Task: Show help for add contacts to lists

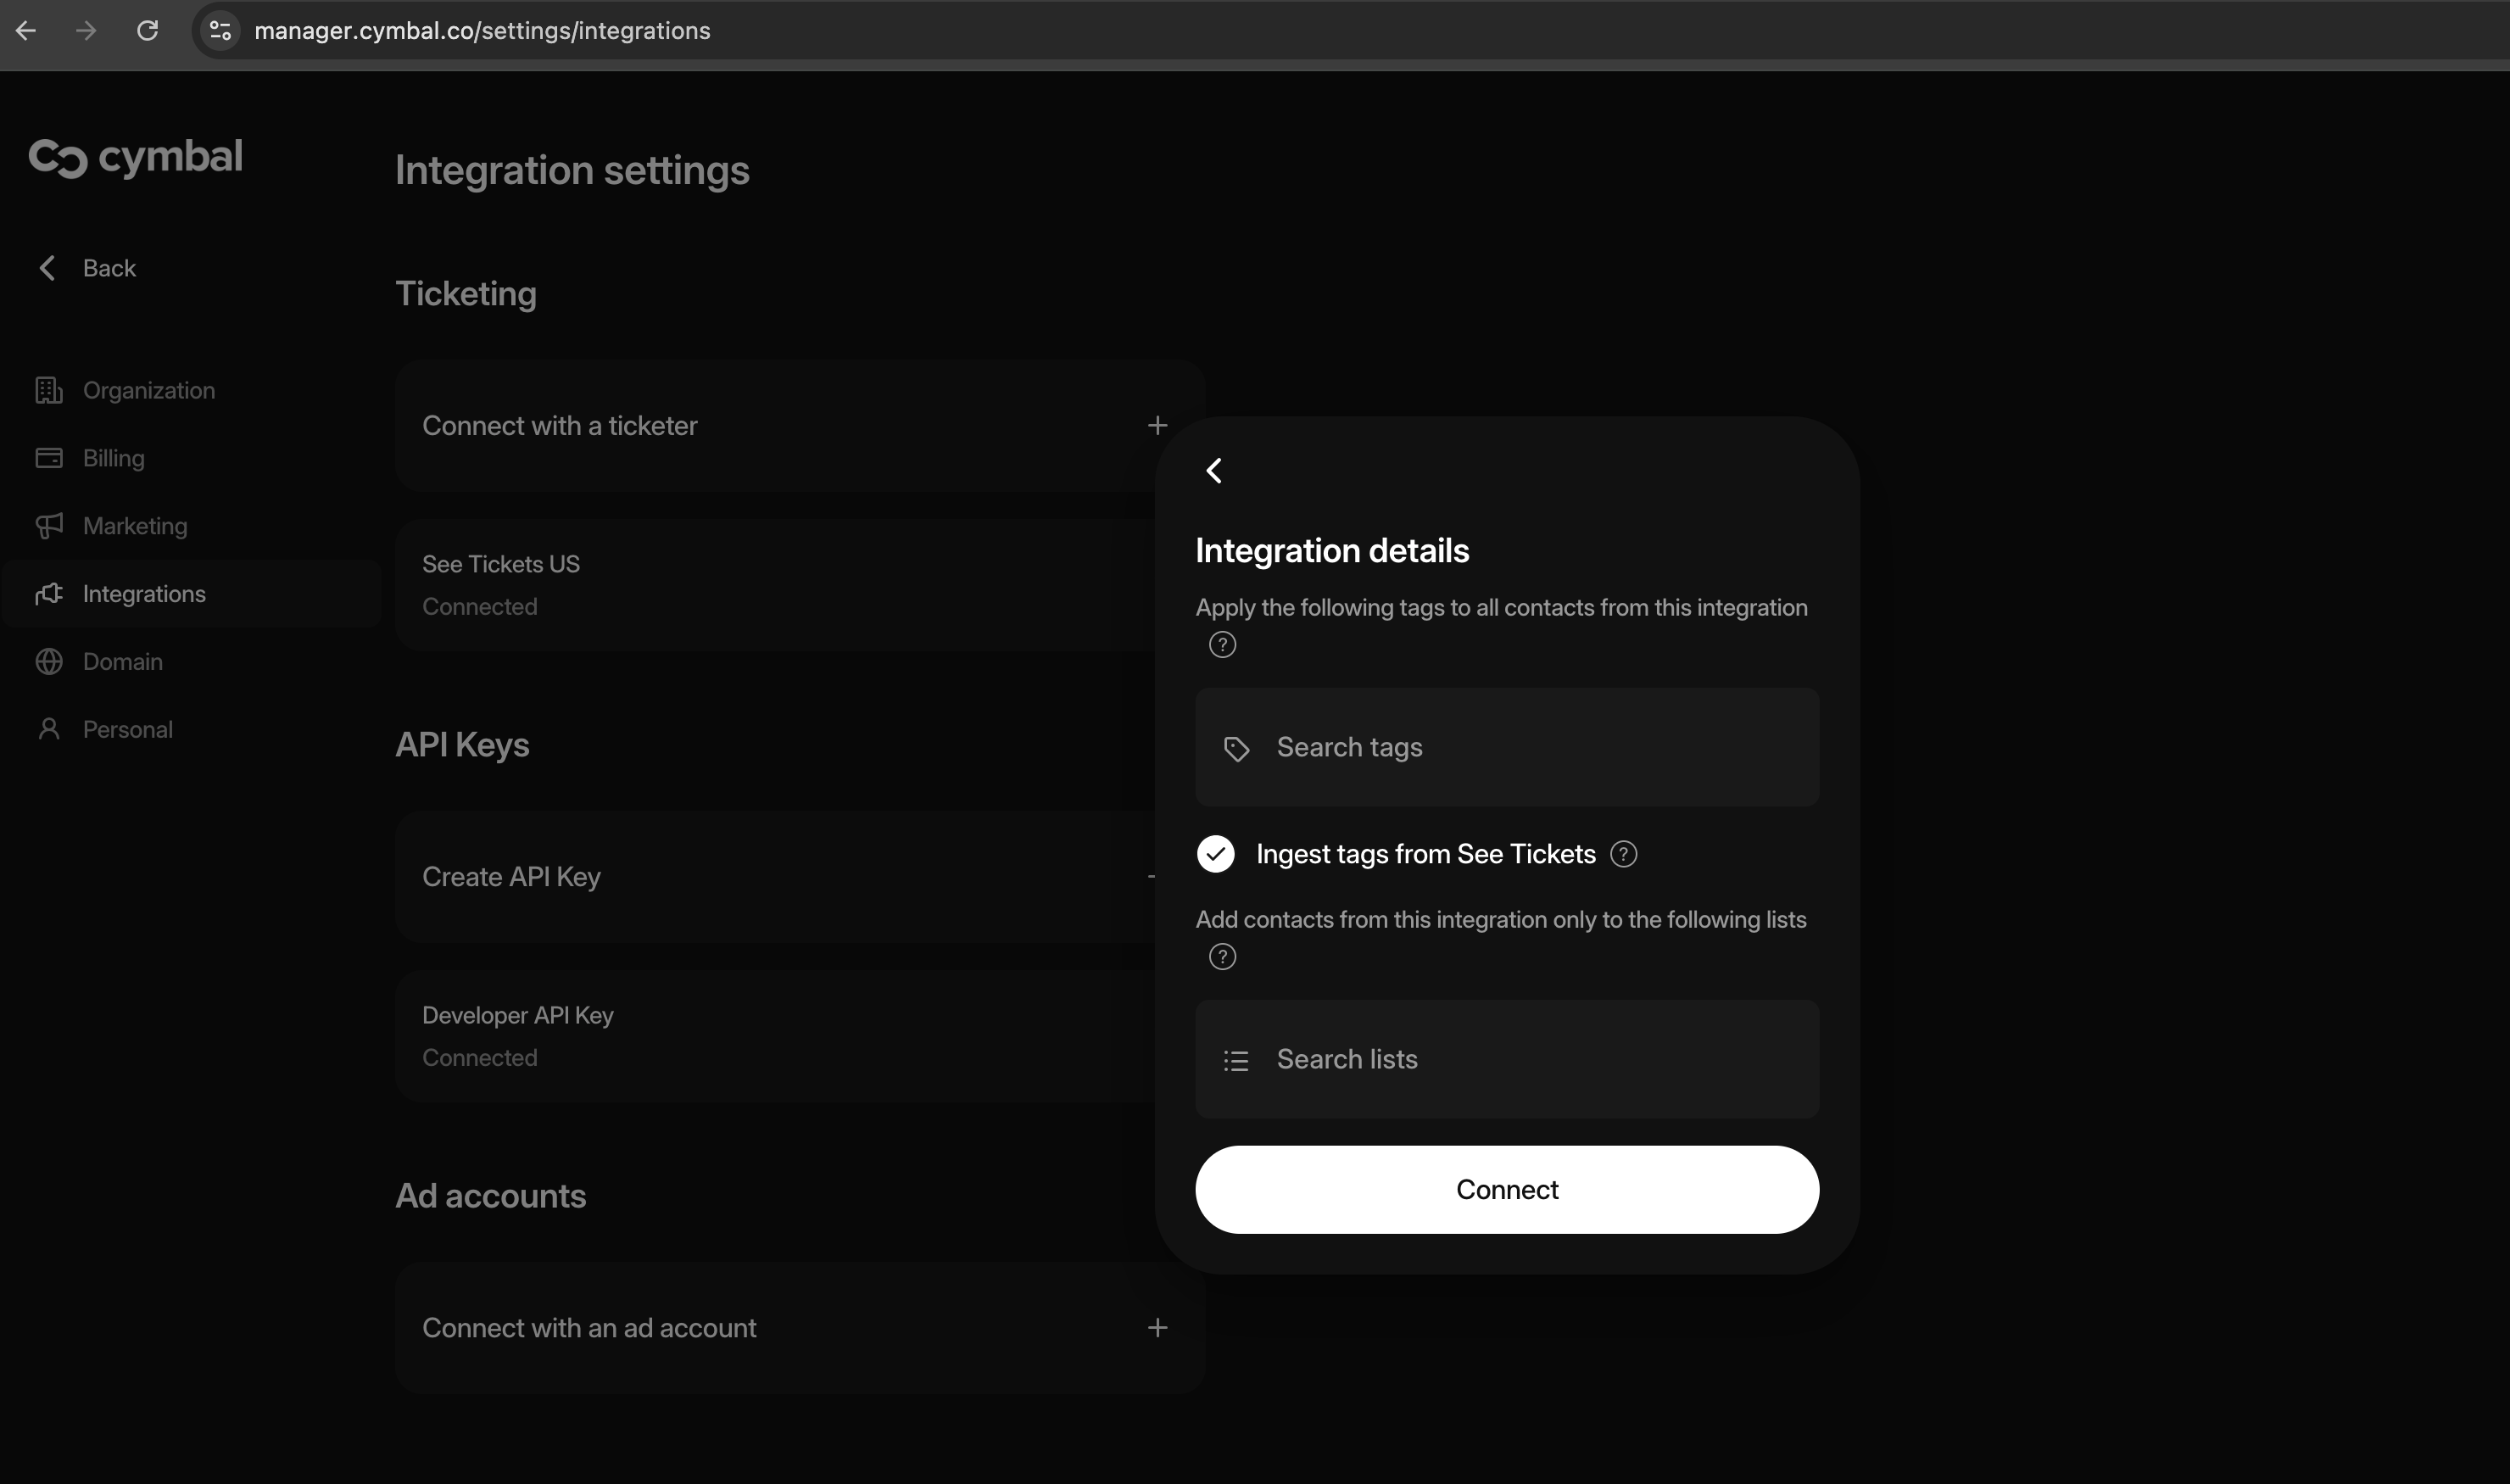Action: (1222, 957)
